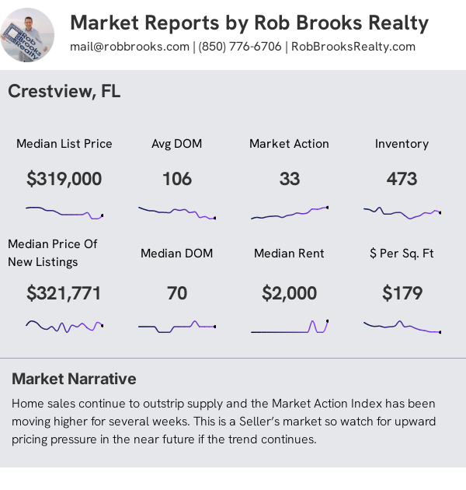Click the Inventory sparkline chart
This screenshot has width=466, height=490.
point(402,213)
